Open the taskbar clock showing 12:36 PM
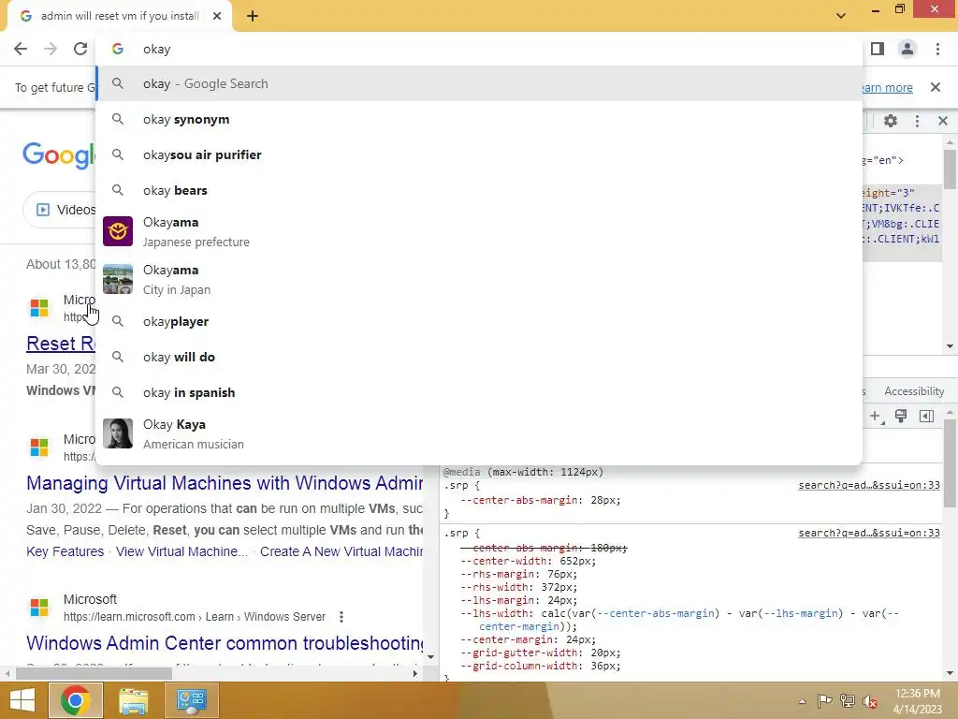 [x=917, y=701]
